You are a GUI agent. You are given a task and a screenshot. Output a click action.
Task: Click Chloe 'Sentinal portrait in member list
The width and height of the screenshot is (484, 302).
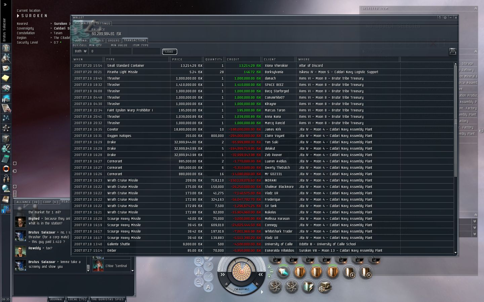tap(98, 266)
